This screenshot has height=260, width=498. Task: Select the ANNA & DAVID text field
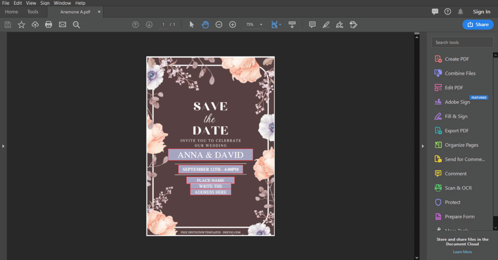pos(211,155)
